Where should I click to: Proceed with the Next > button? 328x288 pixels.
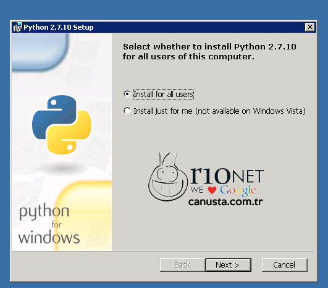228,265
